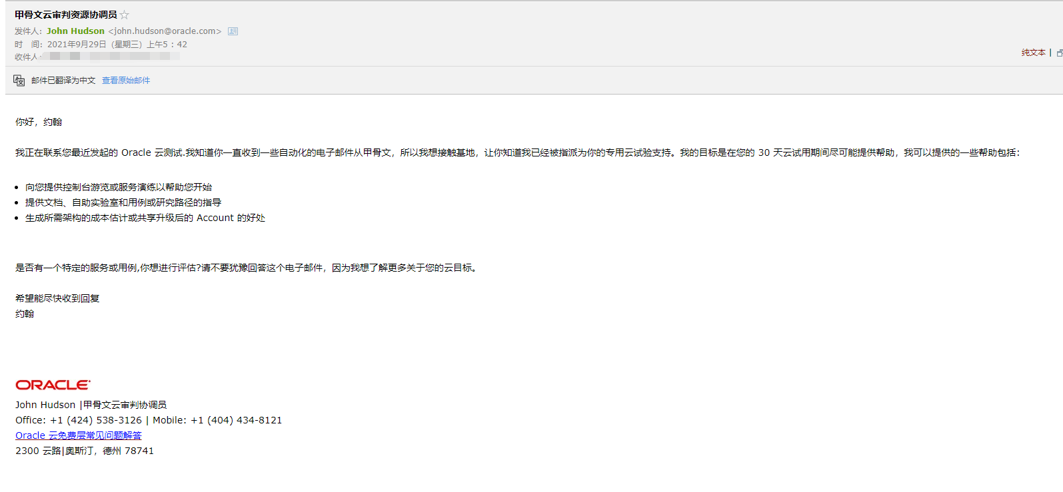Viewport: 1063px width, 492px height.
Task: Click sender name John Hudson
Action: (x=75, y=31)
